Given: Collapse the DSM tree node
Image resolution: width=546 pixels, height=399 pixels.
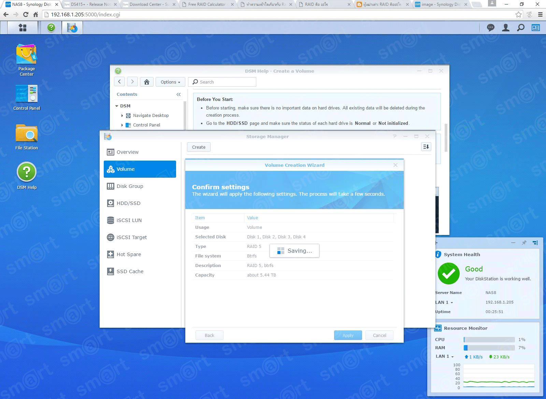Looking at the screenshot, I should pos(117,106).
